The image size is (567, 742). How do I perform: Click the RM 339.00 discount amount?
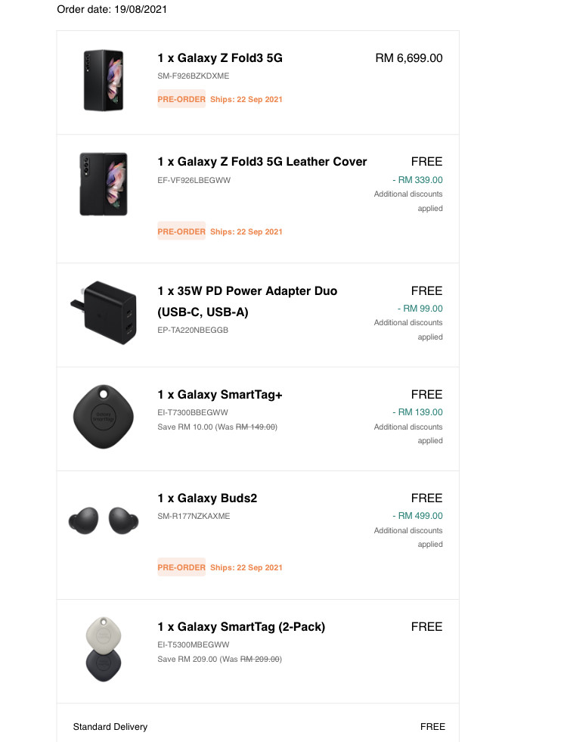click(x=417, y=180)
